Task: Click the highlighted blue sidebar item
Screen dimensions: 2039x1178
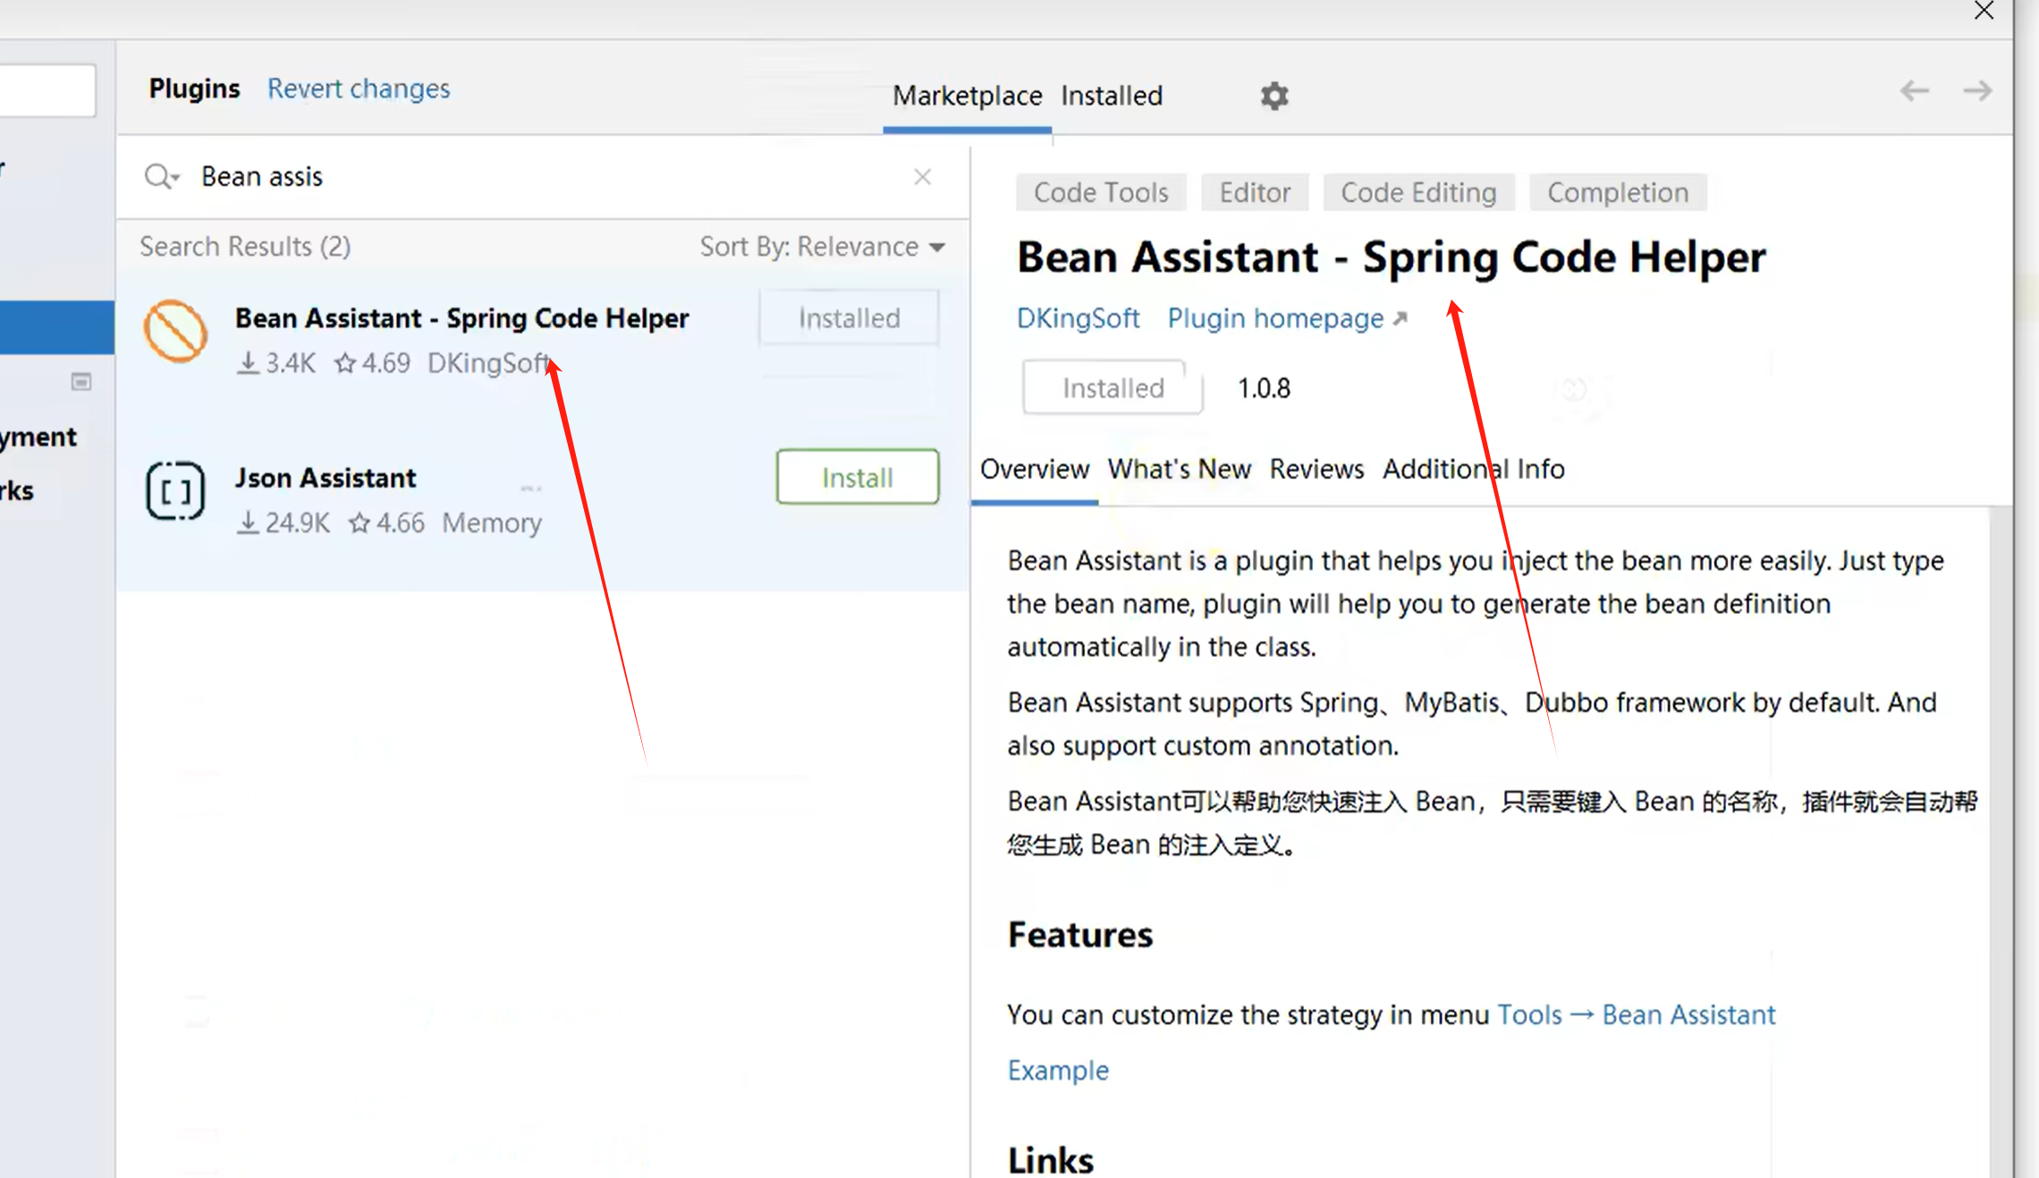Action: [x=57, y=327]
